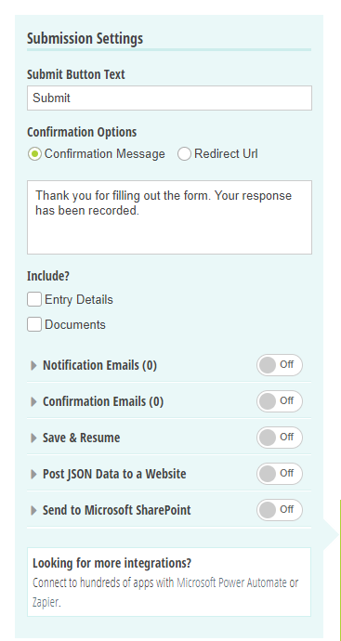The height and width of the screenshot is (641, 341).
Task: Click the confirmation message text area
Action: pos(169,217)
